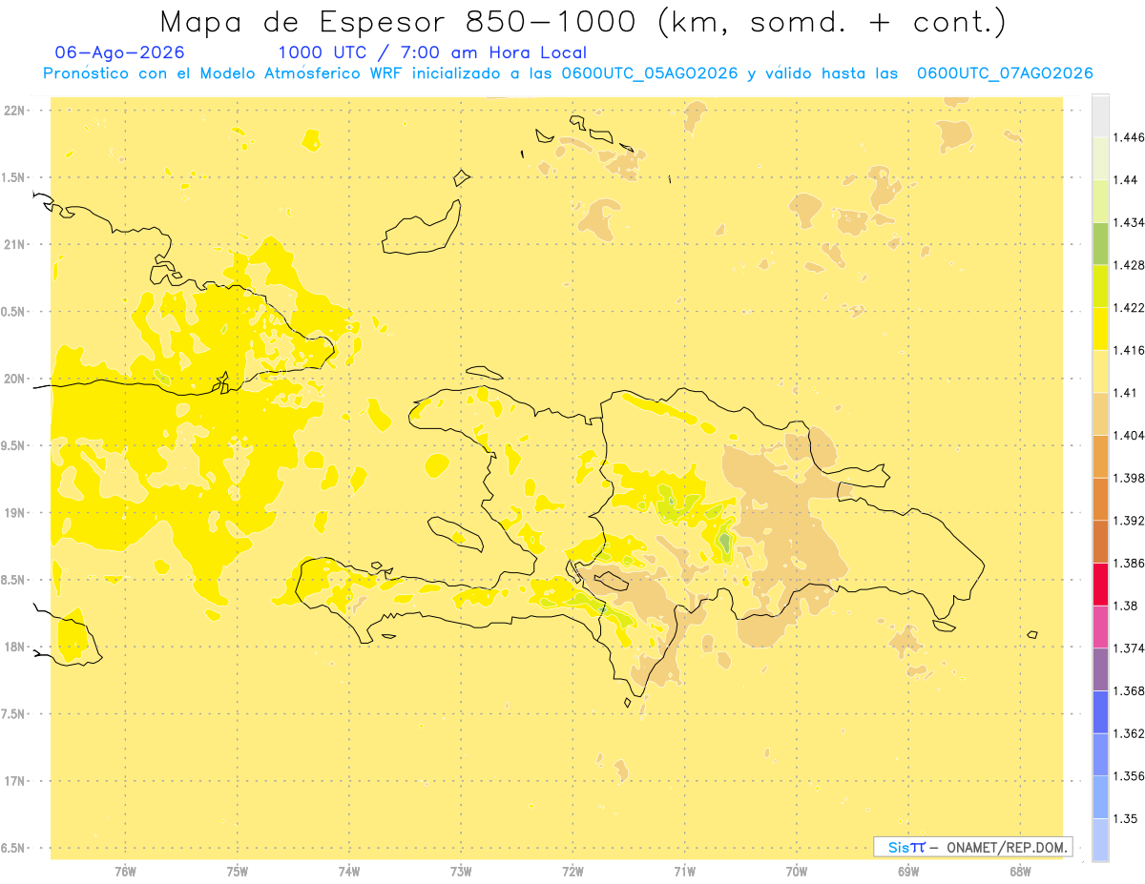
Task: Click the initialization time '0600UTC_05AGO2026'
Action: [x=649, y=73]
